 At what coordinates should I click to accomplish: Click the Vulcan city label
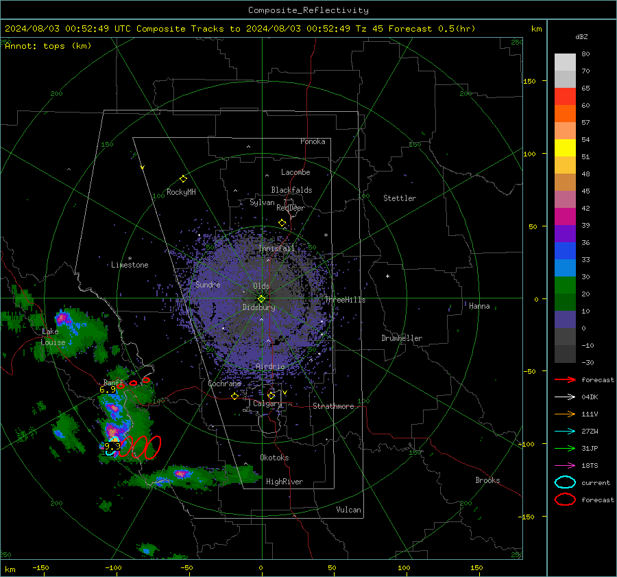click(x=348, y=510)
